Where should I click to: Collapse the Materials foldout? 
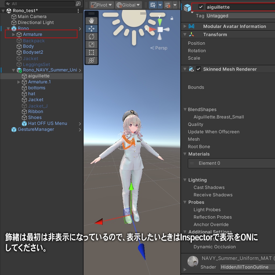click(x=185, y=154)
